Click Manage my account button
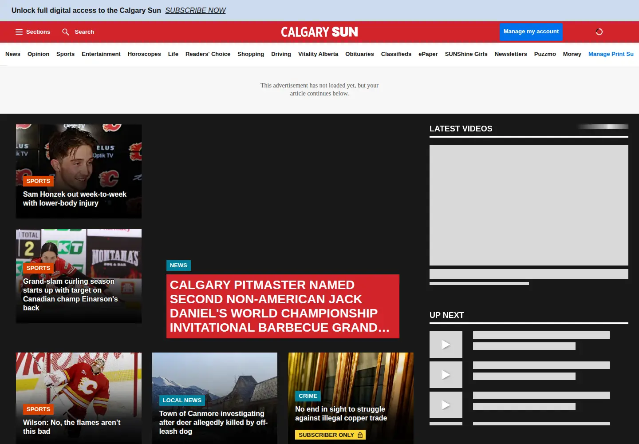The image size is (639, 444). tap(531, 32)
